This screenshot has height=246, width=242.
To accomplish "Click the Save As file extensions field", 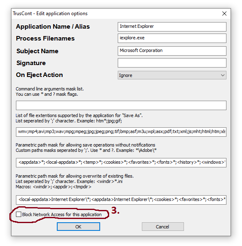I will (121, 132).
